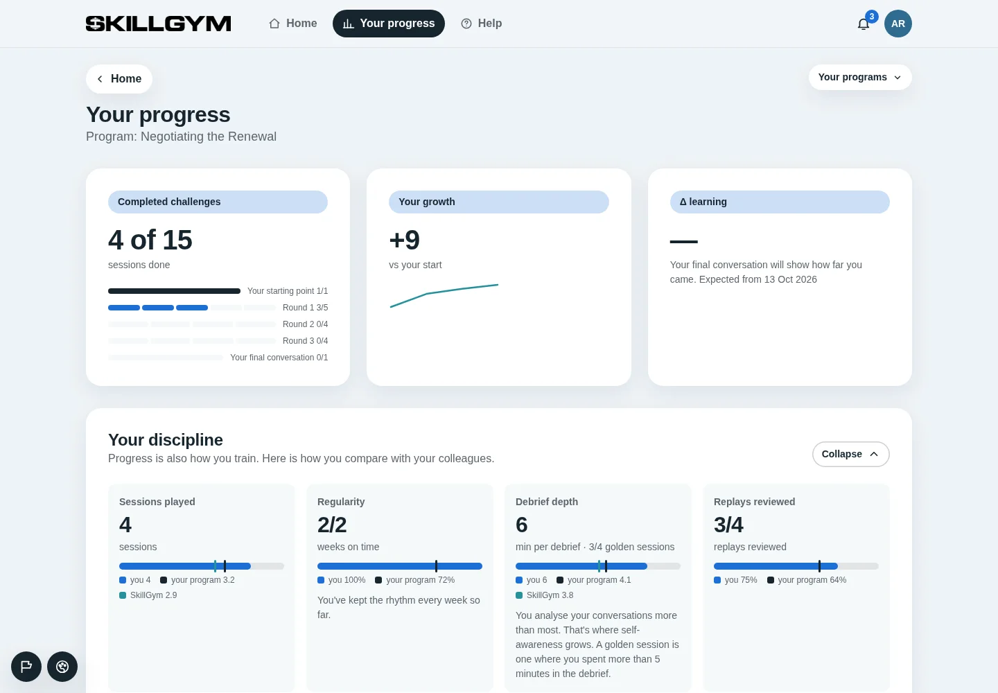Click the '4 of 15' sessions count

pos(150,240)
